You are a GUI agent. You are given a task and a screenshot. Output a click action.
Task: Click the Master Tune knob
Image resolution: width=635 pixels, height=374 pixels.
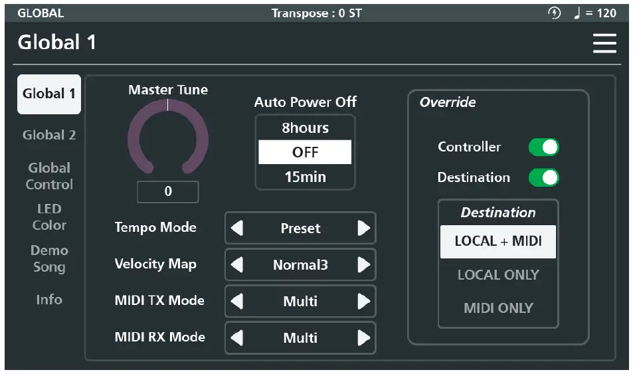(167, 138)
